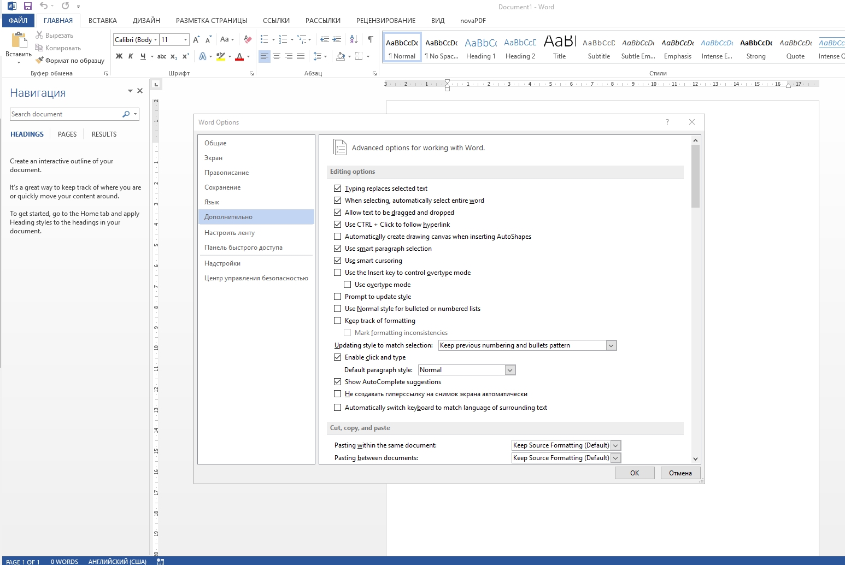Screen dimensions: 845x565
Task: Click the subscript x₂ icon
Action: pos(174,56)
